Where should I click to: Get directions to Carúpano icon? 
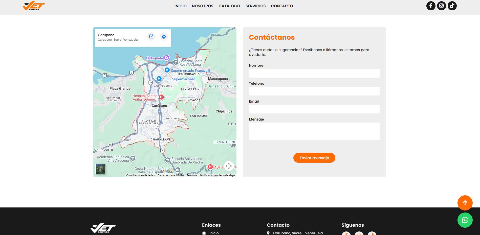(164, 37)
